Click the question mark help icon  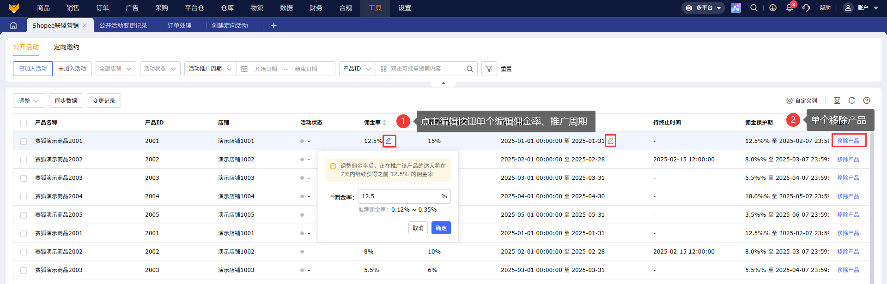pyautogui.click(x=867, y=101)
